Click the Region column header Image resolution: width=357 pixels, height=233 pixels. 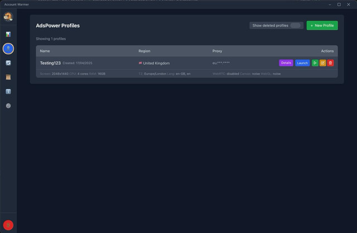click(x=144, y=51)
